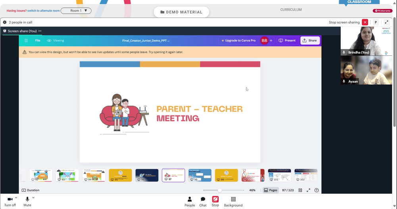Open the Chat panel
The width and height of the screenshot is (397, 209).
203,202
